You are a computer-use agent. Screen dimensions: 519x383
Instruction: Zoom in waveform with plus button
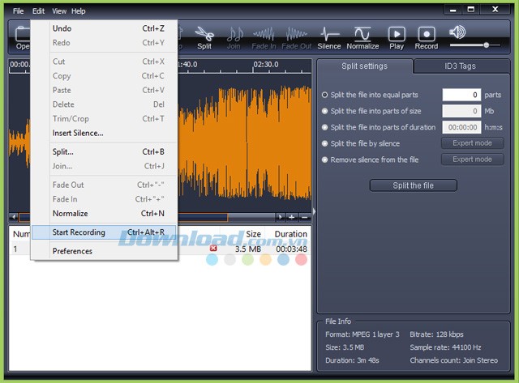(x=292, y=217)
